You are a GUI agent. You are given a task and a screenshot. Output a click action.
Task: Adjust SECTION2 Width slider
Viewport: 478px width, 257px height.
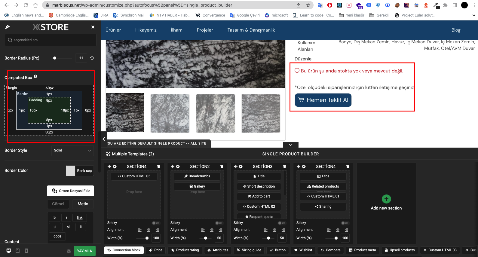[x=206, y=238]
